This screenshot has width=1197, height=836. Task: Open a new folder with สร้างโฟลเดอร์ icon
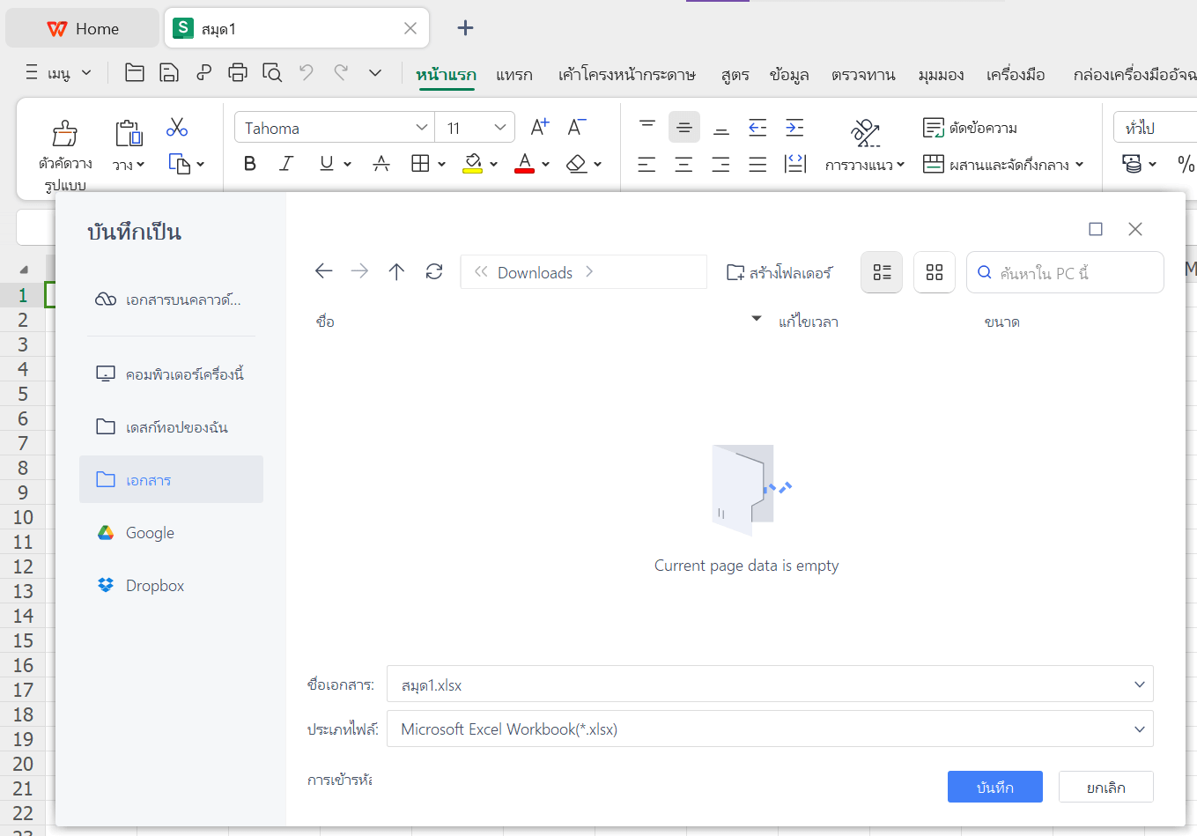point(780,271)
